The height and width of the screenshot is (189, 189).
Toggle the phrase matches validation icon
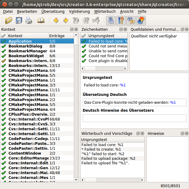(131, 21)
